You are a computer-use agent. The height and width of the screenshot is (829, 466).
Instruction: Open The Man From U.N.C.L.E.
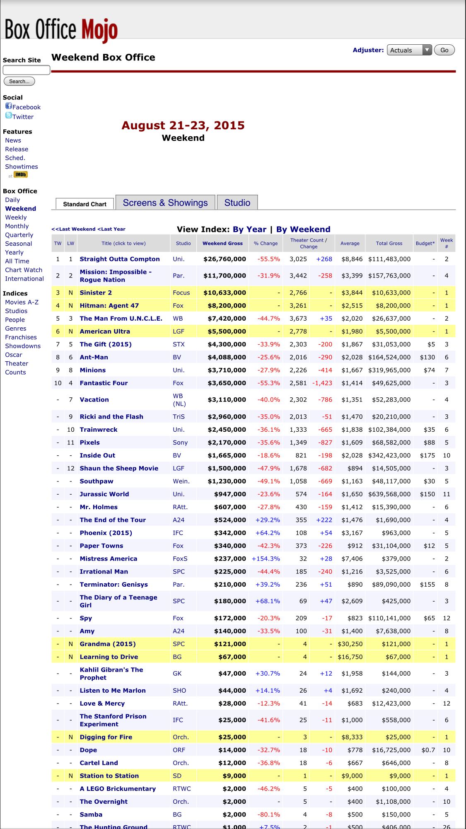click(x=121, y=319)
